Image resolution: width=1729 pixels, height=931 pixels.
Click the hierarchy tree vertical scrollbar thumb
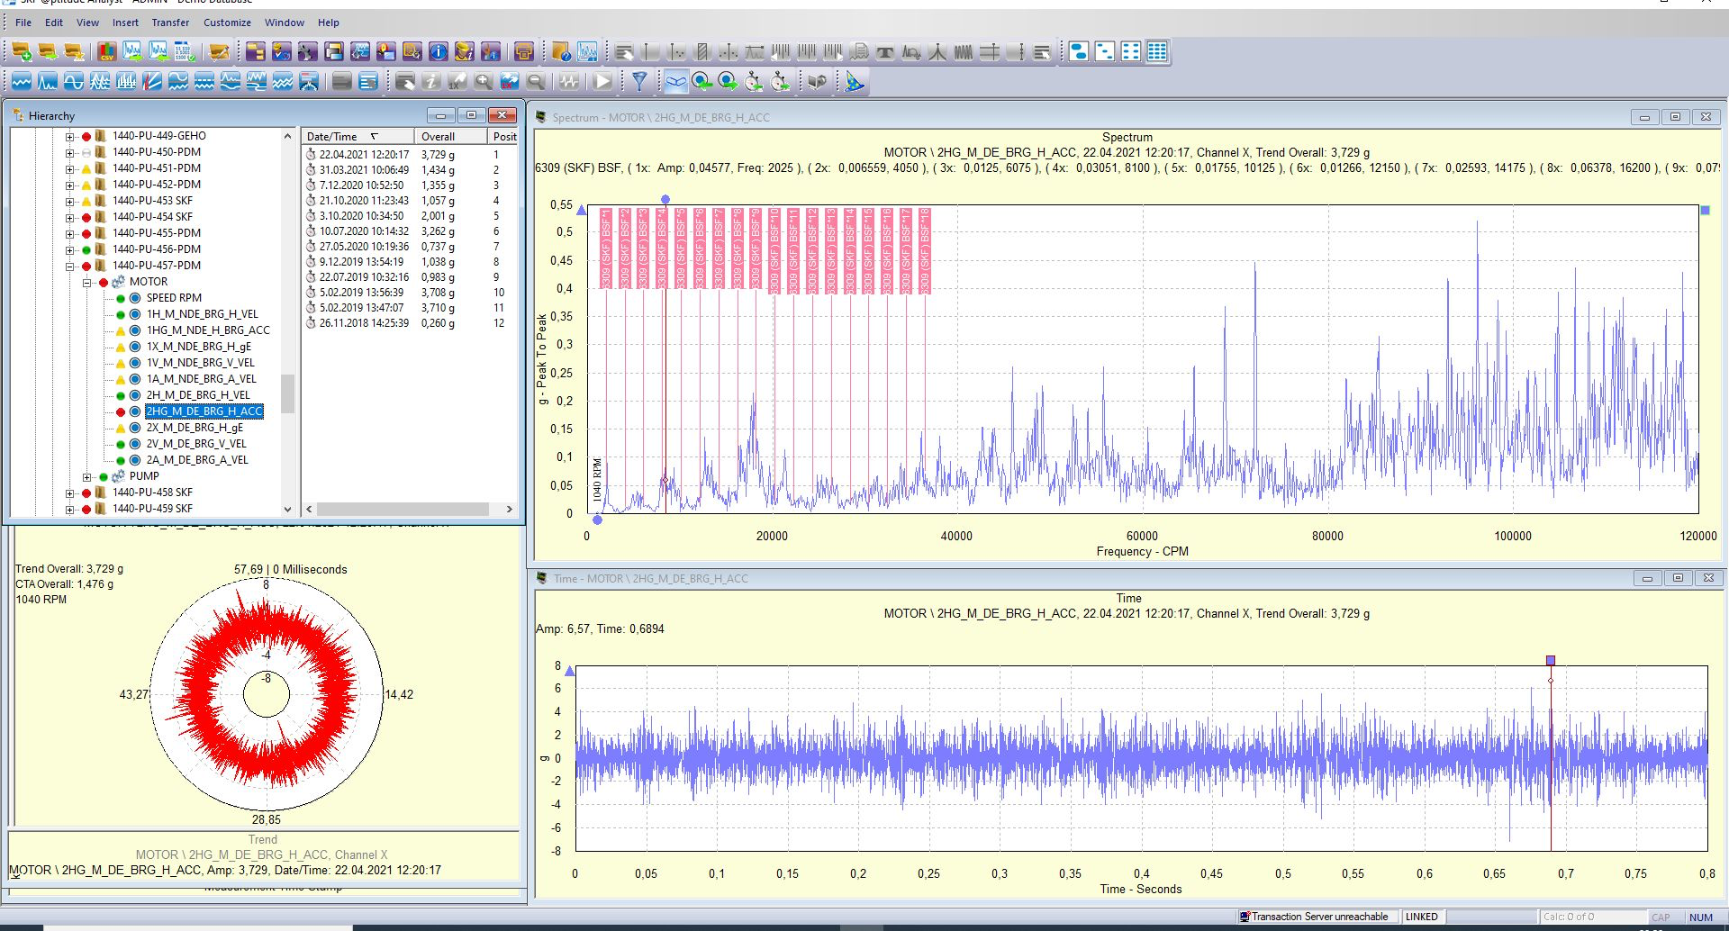tap(287, 393)
